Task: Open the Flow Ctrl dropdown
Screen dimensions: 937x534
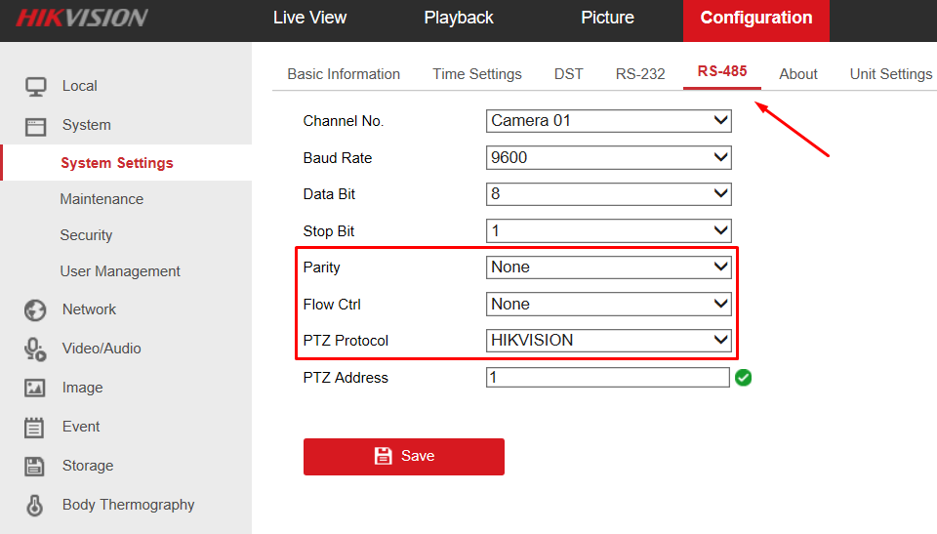Action: pos(608,305)
